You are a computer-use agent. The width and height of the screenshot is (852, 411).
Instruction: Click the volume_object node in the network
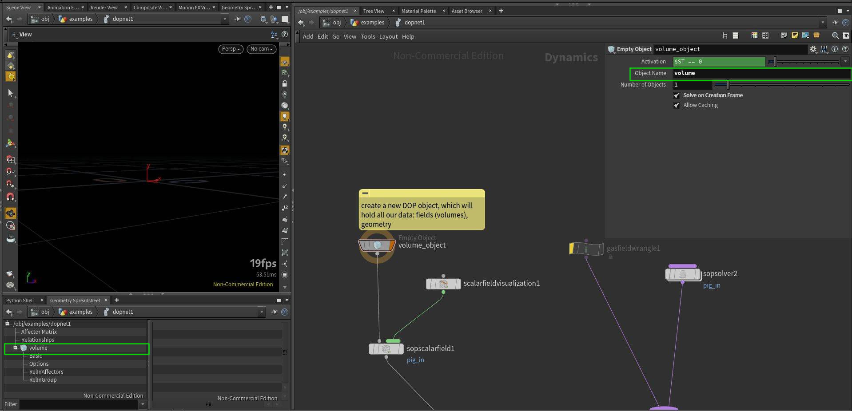pyautogui.click(x=377, y=245)
